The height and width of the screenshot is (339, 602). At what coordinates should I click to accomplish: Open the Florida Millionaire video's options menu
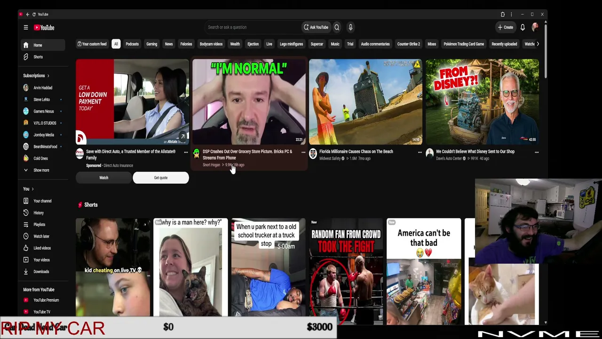click(x=420, y=152)
